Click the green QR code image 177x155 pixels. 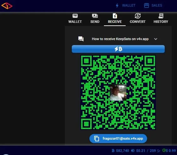[118, 92]
